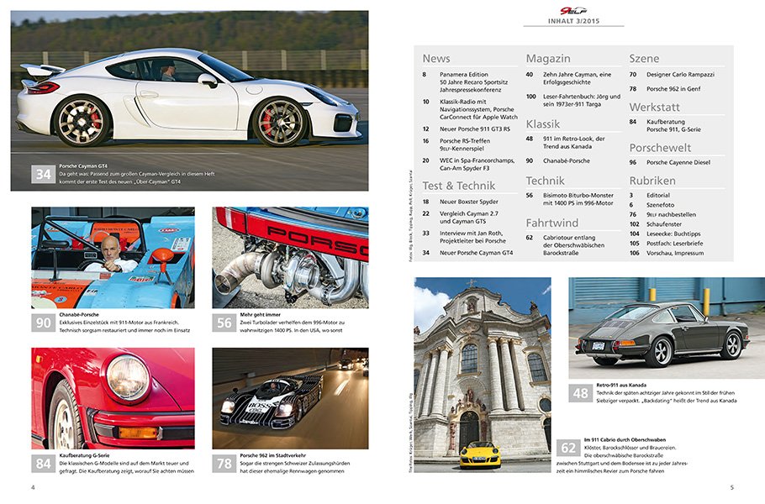Viewport: 765px width, 504px height.
Task: Click the News section heading
Action: coord(436,59)
